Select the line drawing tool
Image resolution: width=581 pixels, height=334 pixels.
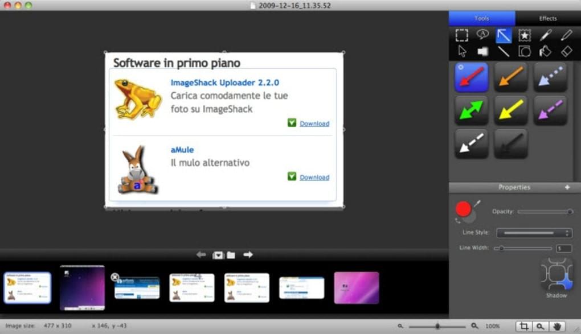coord(504,51)
